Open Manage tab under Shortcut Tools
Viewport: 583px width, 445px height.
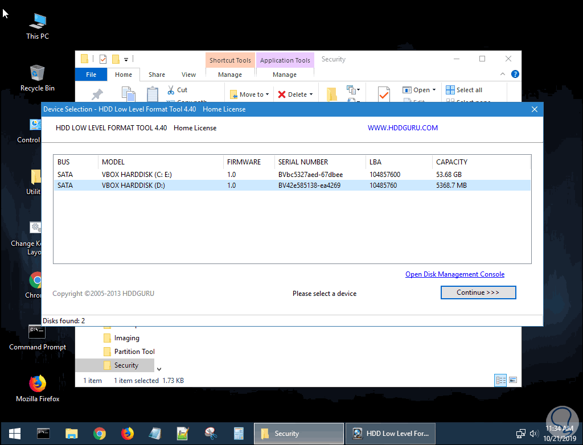(230, 75)
